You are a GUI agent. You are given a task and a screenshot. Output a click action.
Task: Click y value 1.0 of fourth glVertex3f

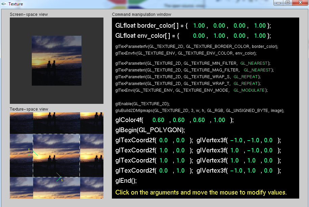pos(252,171)
